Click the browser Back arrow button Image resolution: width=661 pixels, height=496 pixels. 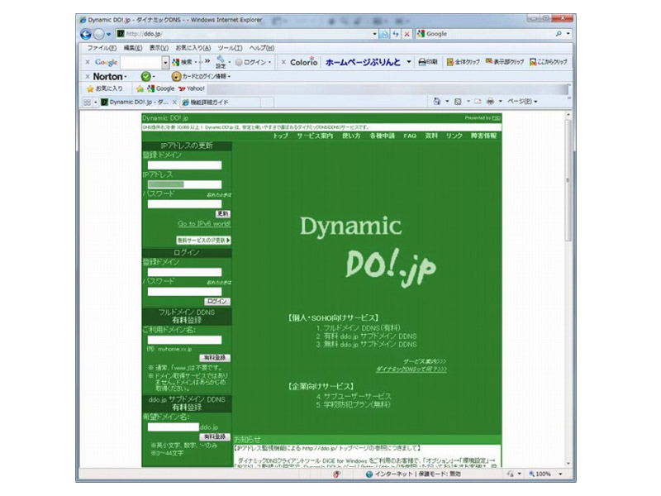(x=86, y=34)
